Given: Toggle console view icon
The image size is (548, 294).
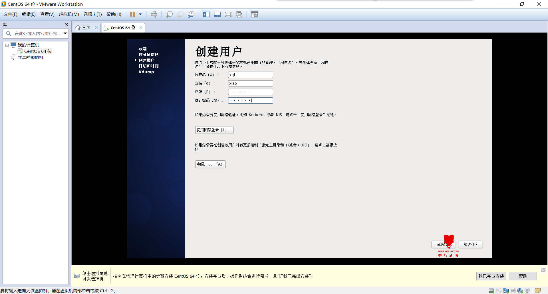Looking at the screenshot, I should [x=254, y=14].
